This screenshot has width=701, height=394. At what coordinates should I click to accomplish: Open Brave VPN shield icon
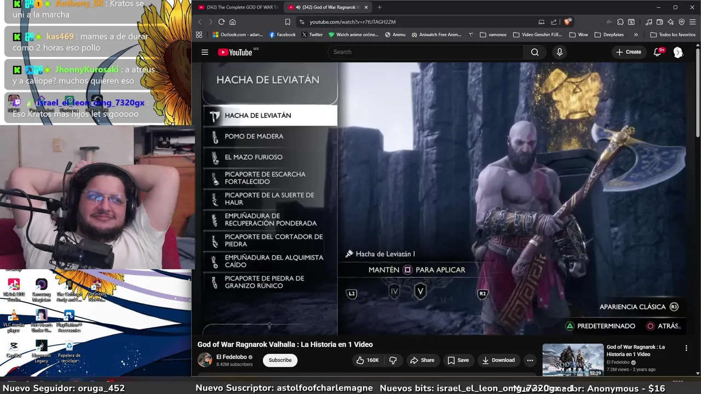click(x=681, y=22)
